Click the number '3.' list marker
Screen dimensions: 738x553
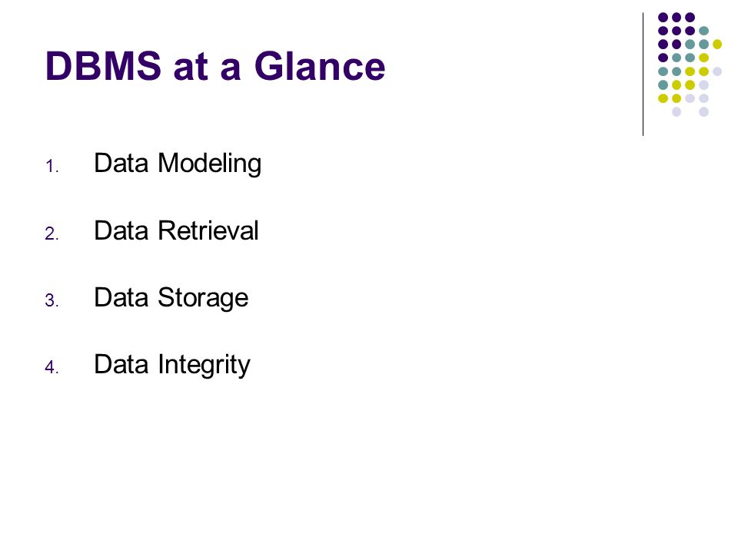click(x=52, y=300)
